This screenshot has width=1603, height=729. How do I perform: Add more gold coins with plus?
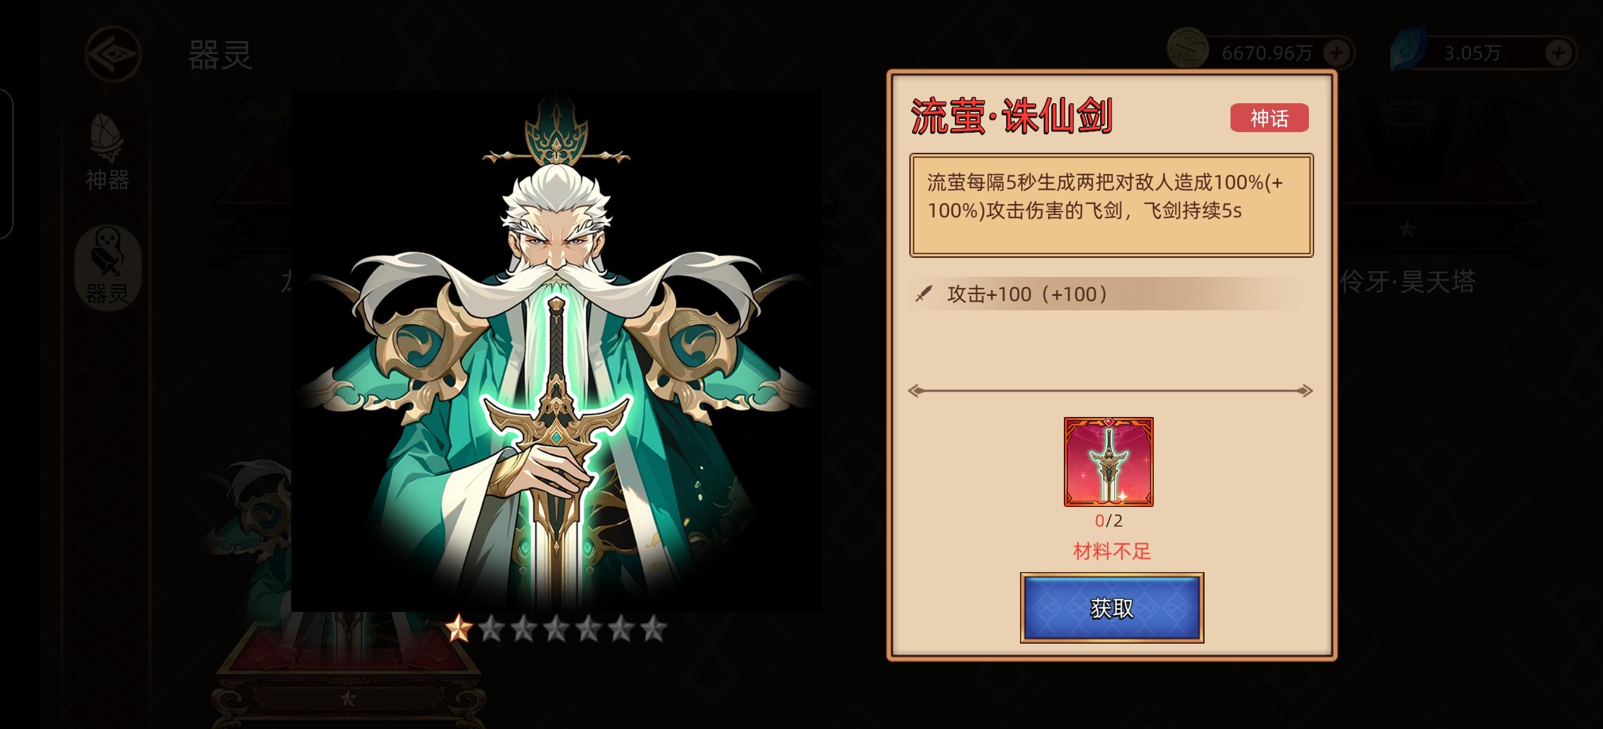[x=1337, y=53]
